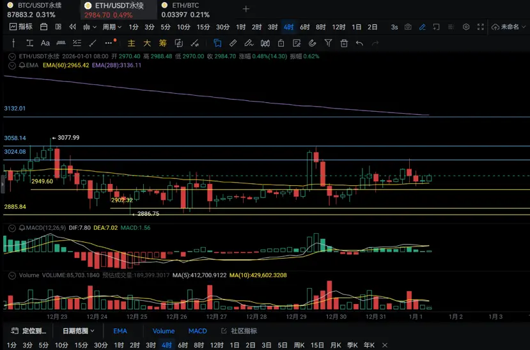Click the 定位到 locate button
Viewport: 530px width, 350px height.
point(29,331)
